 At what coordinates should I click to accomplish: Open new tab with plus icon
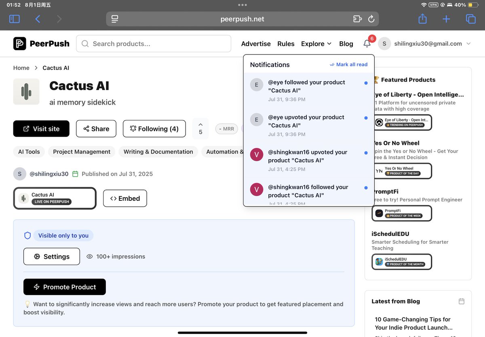point(446,19)
